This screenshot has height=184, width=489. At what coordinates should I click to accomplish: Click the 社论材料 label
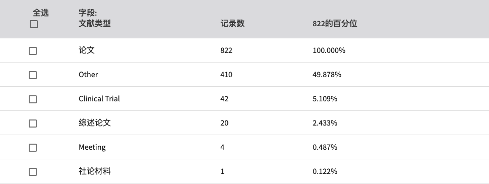click(x=94, y=171)
